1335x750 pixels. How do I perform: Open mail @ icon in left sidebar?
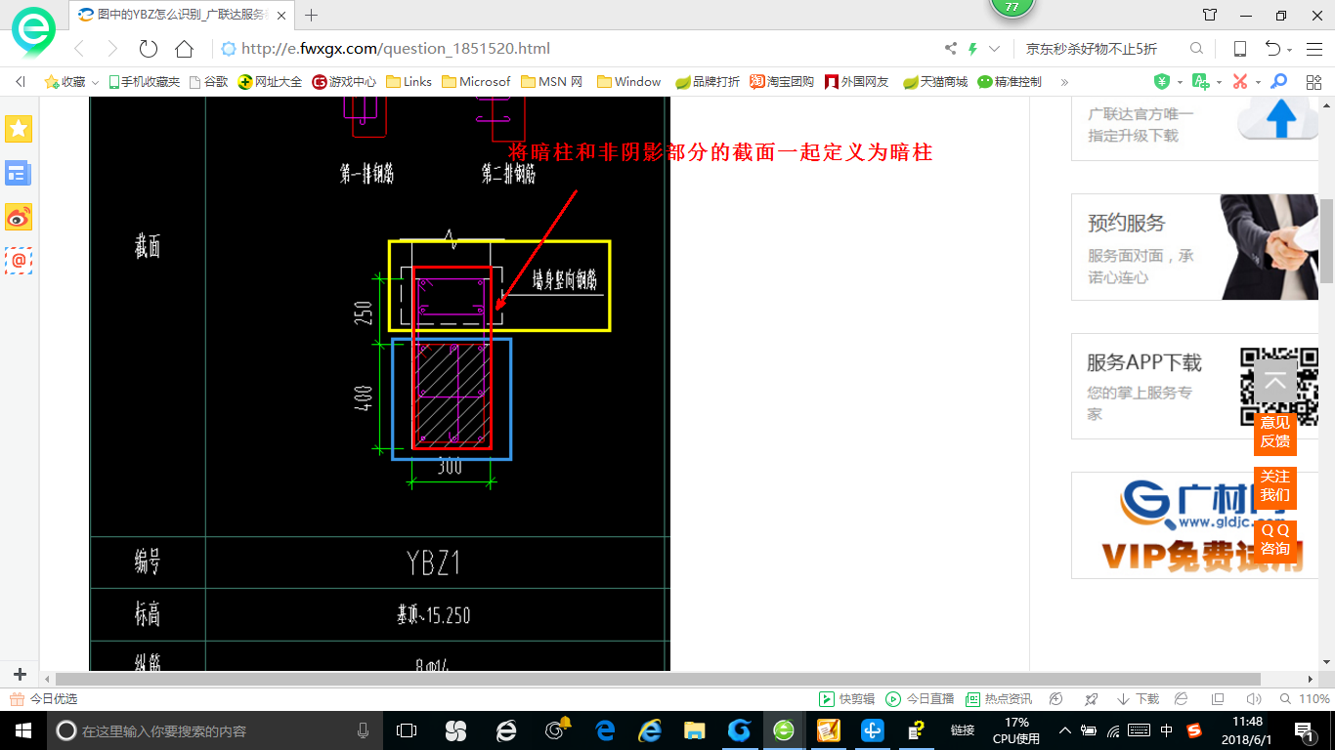pos(19,261)
